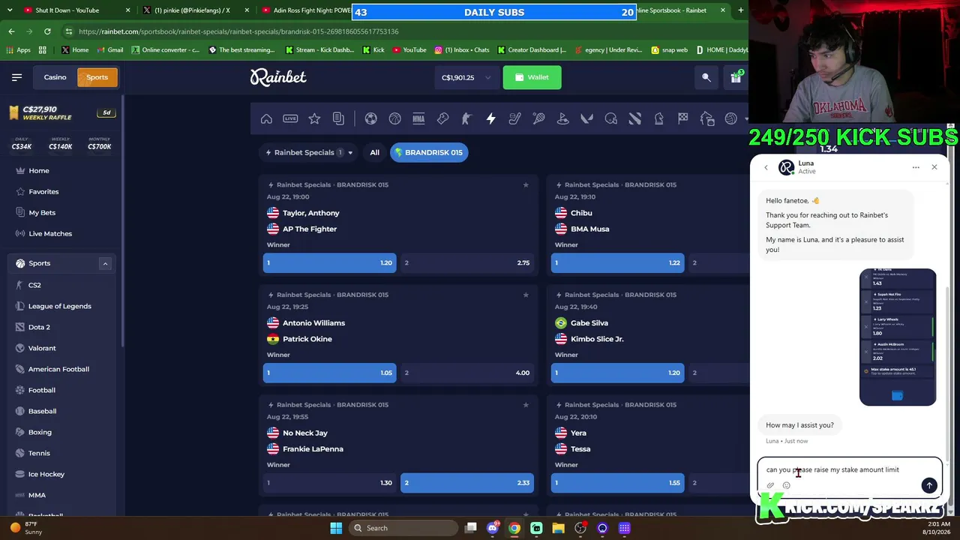Switch to the Sports tab
960x540 pixels.
pos(97,77)
